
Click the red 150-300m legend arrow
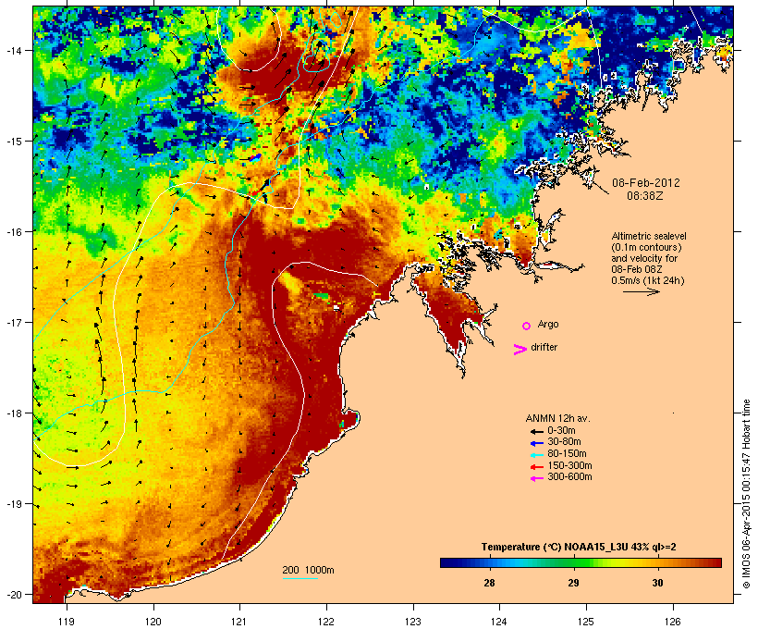(x=536, y=467)
